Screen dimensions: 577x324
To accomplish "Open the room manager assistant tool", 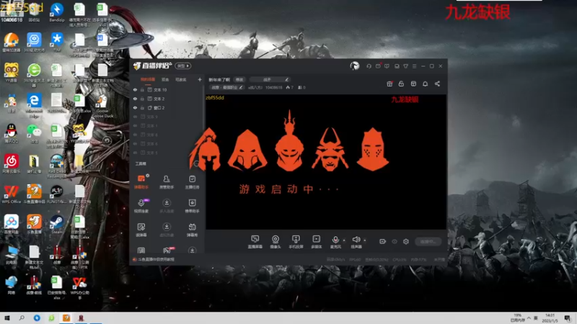I will point(167,182).
